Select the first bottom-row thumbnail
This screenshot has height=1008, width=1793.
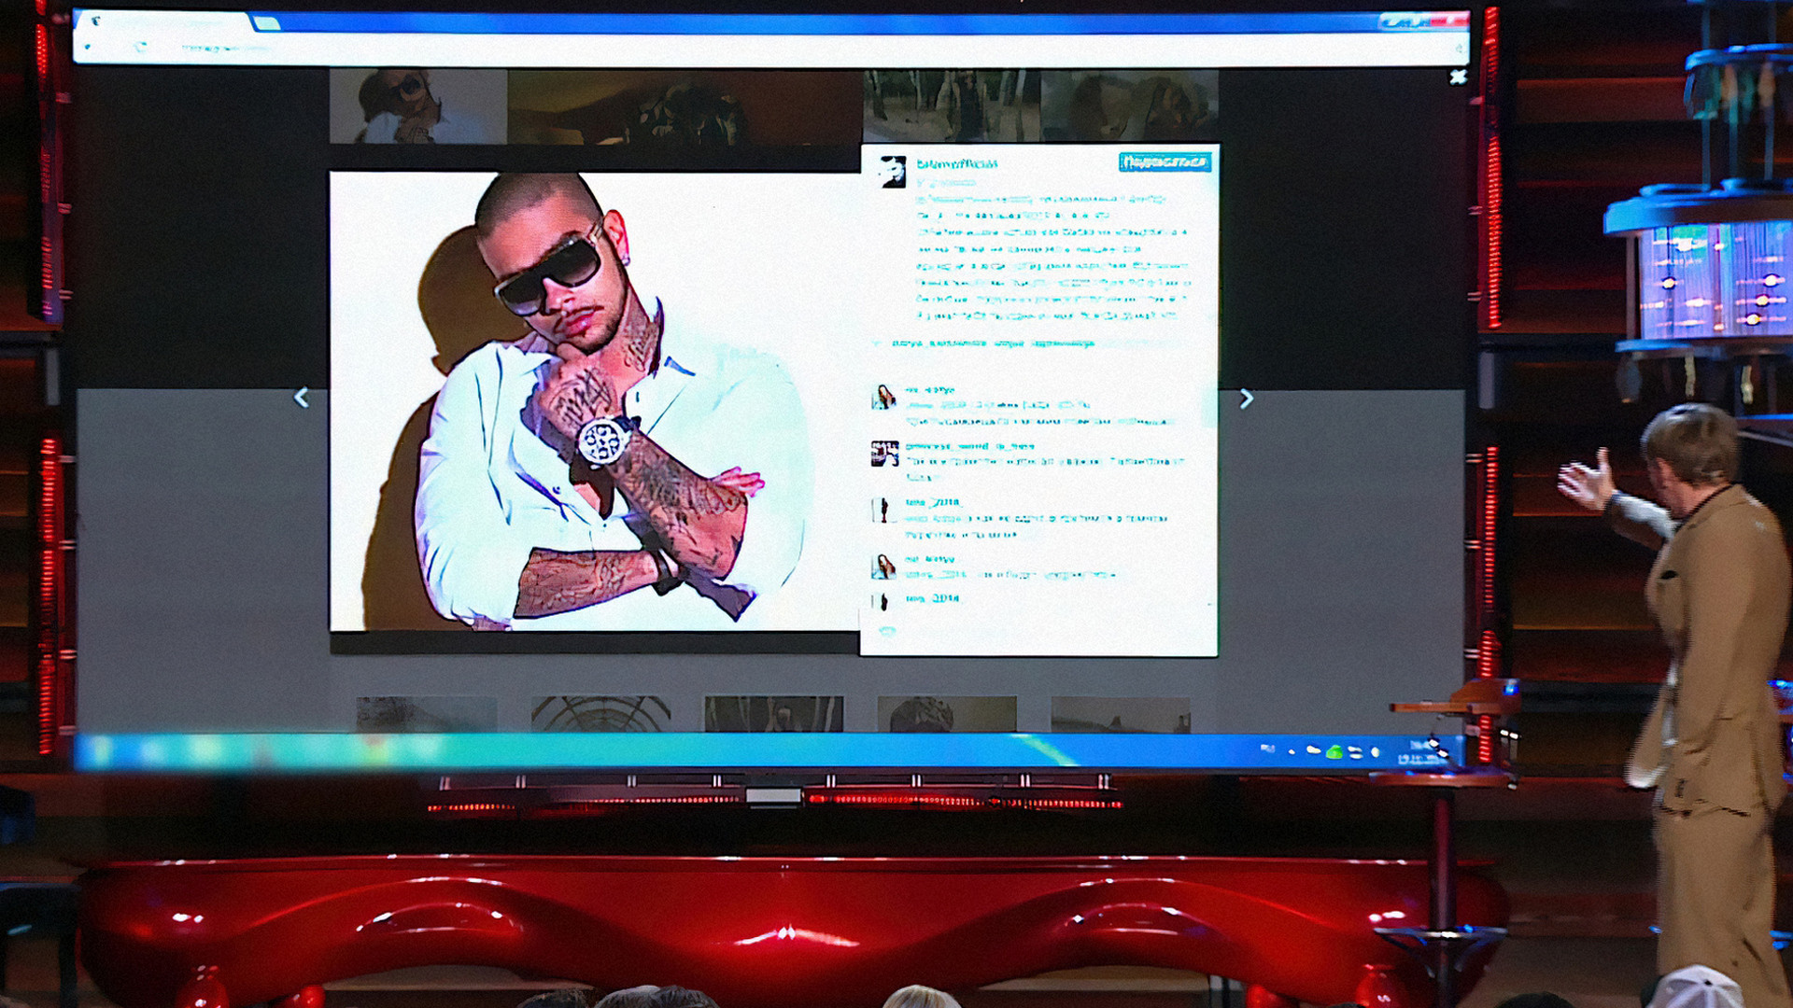point(426,714)
